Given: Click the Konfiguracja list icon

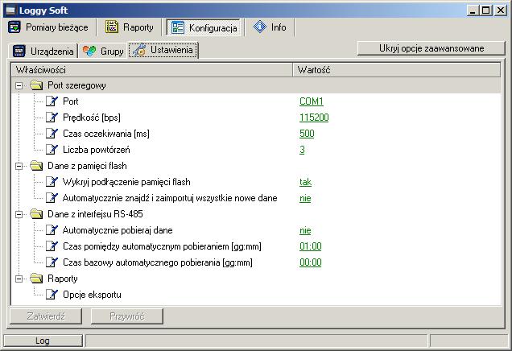Looking at the screenshot, I should (178, 27).
